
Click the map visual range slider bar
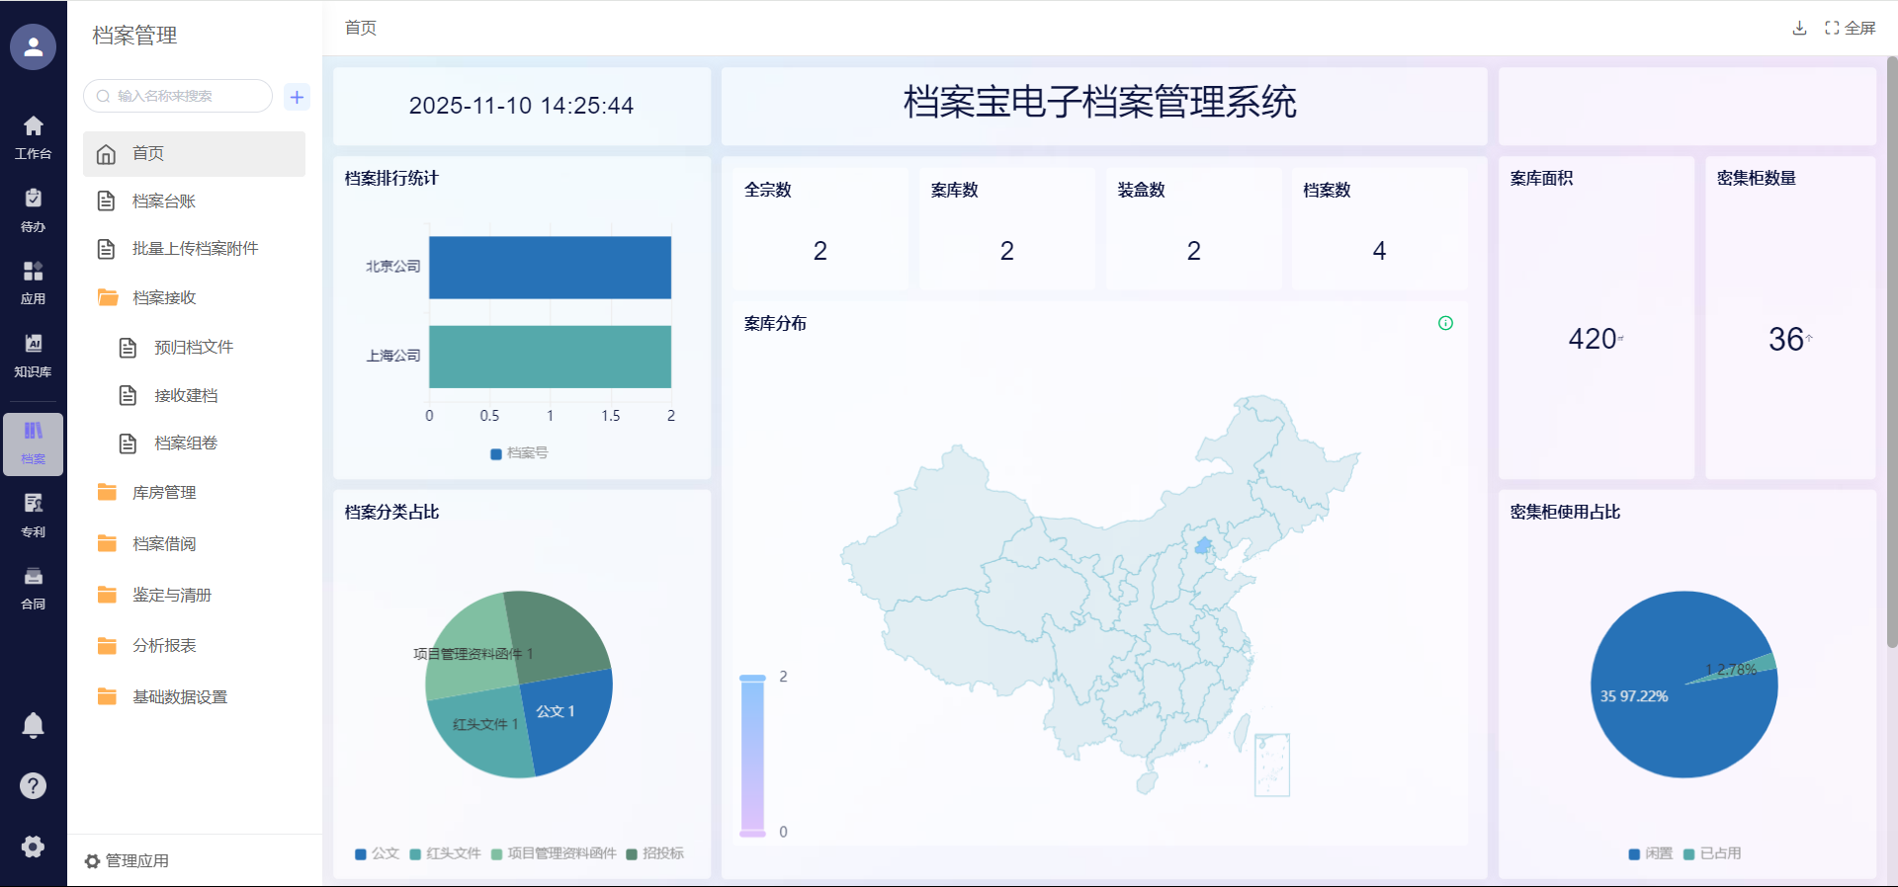pos(753,756)
